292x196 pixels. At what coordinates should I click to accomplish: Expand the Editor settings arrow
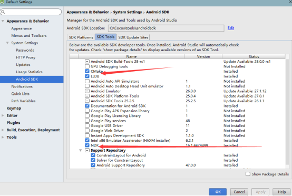click(x=3, y=115)
